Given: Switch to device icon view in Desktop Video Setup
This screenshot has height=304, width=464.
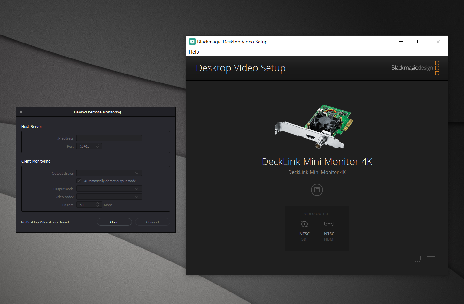Looking at the screenshot, I should 417,259.
